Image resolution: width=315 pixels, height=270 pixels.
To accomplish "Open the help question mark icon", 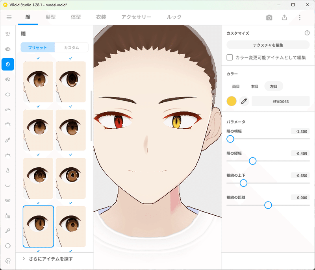I will (307, 33).
